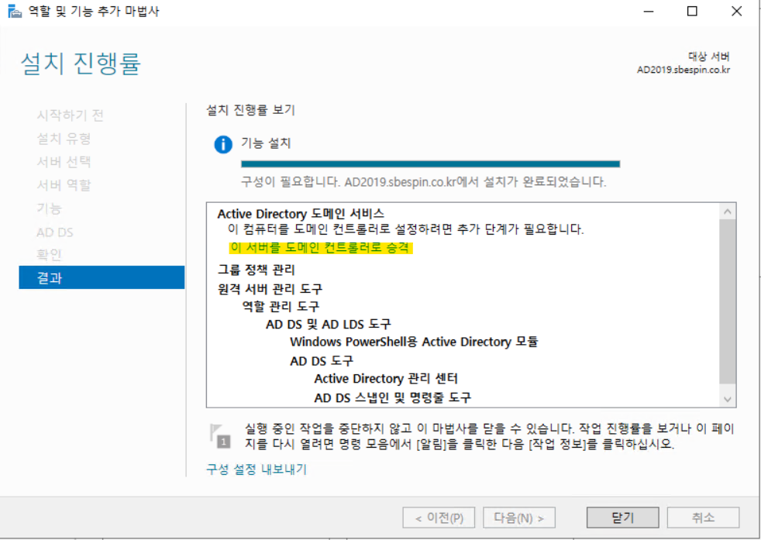Click the 취소 button

(x=703, y=518)
